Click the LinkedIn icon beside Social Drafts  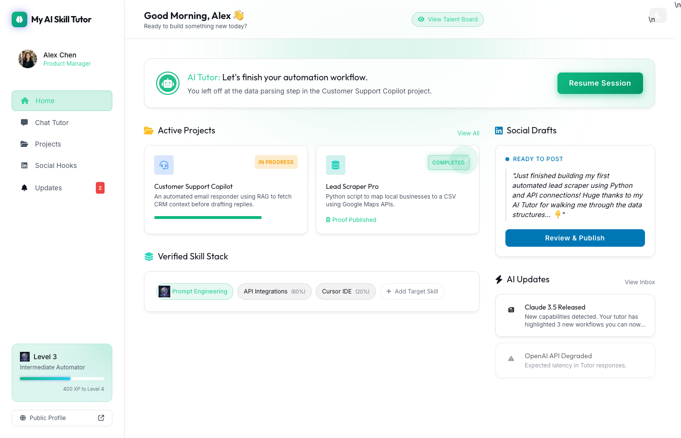[x=498, y=130]
